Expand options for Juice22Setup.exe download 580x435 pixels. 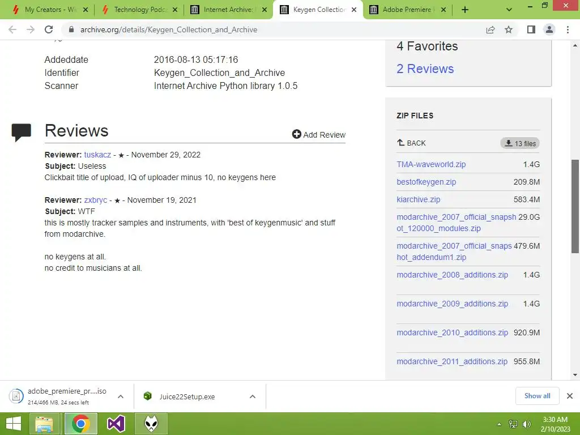[253, 396]
